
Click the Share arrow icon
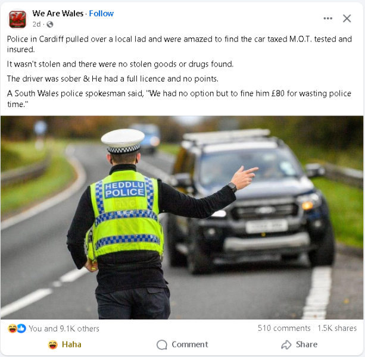286,345
